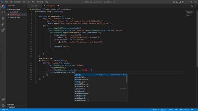Click line number 22 in the gutter
This screenshot has height=111, width=198.
tap(31, 61)
